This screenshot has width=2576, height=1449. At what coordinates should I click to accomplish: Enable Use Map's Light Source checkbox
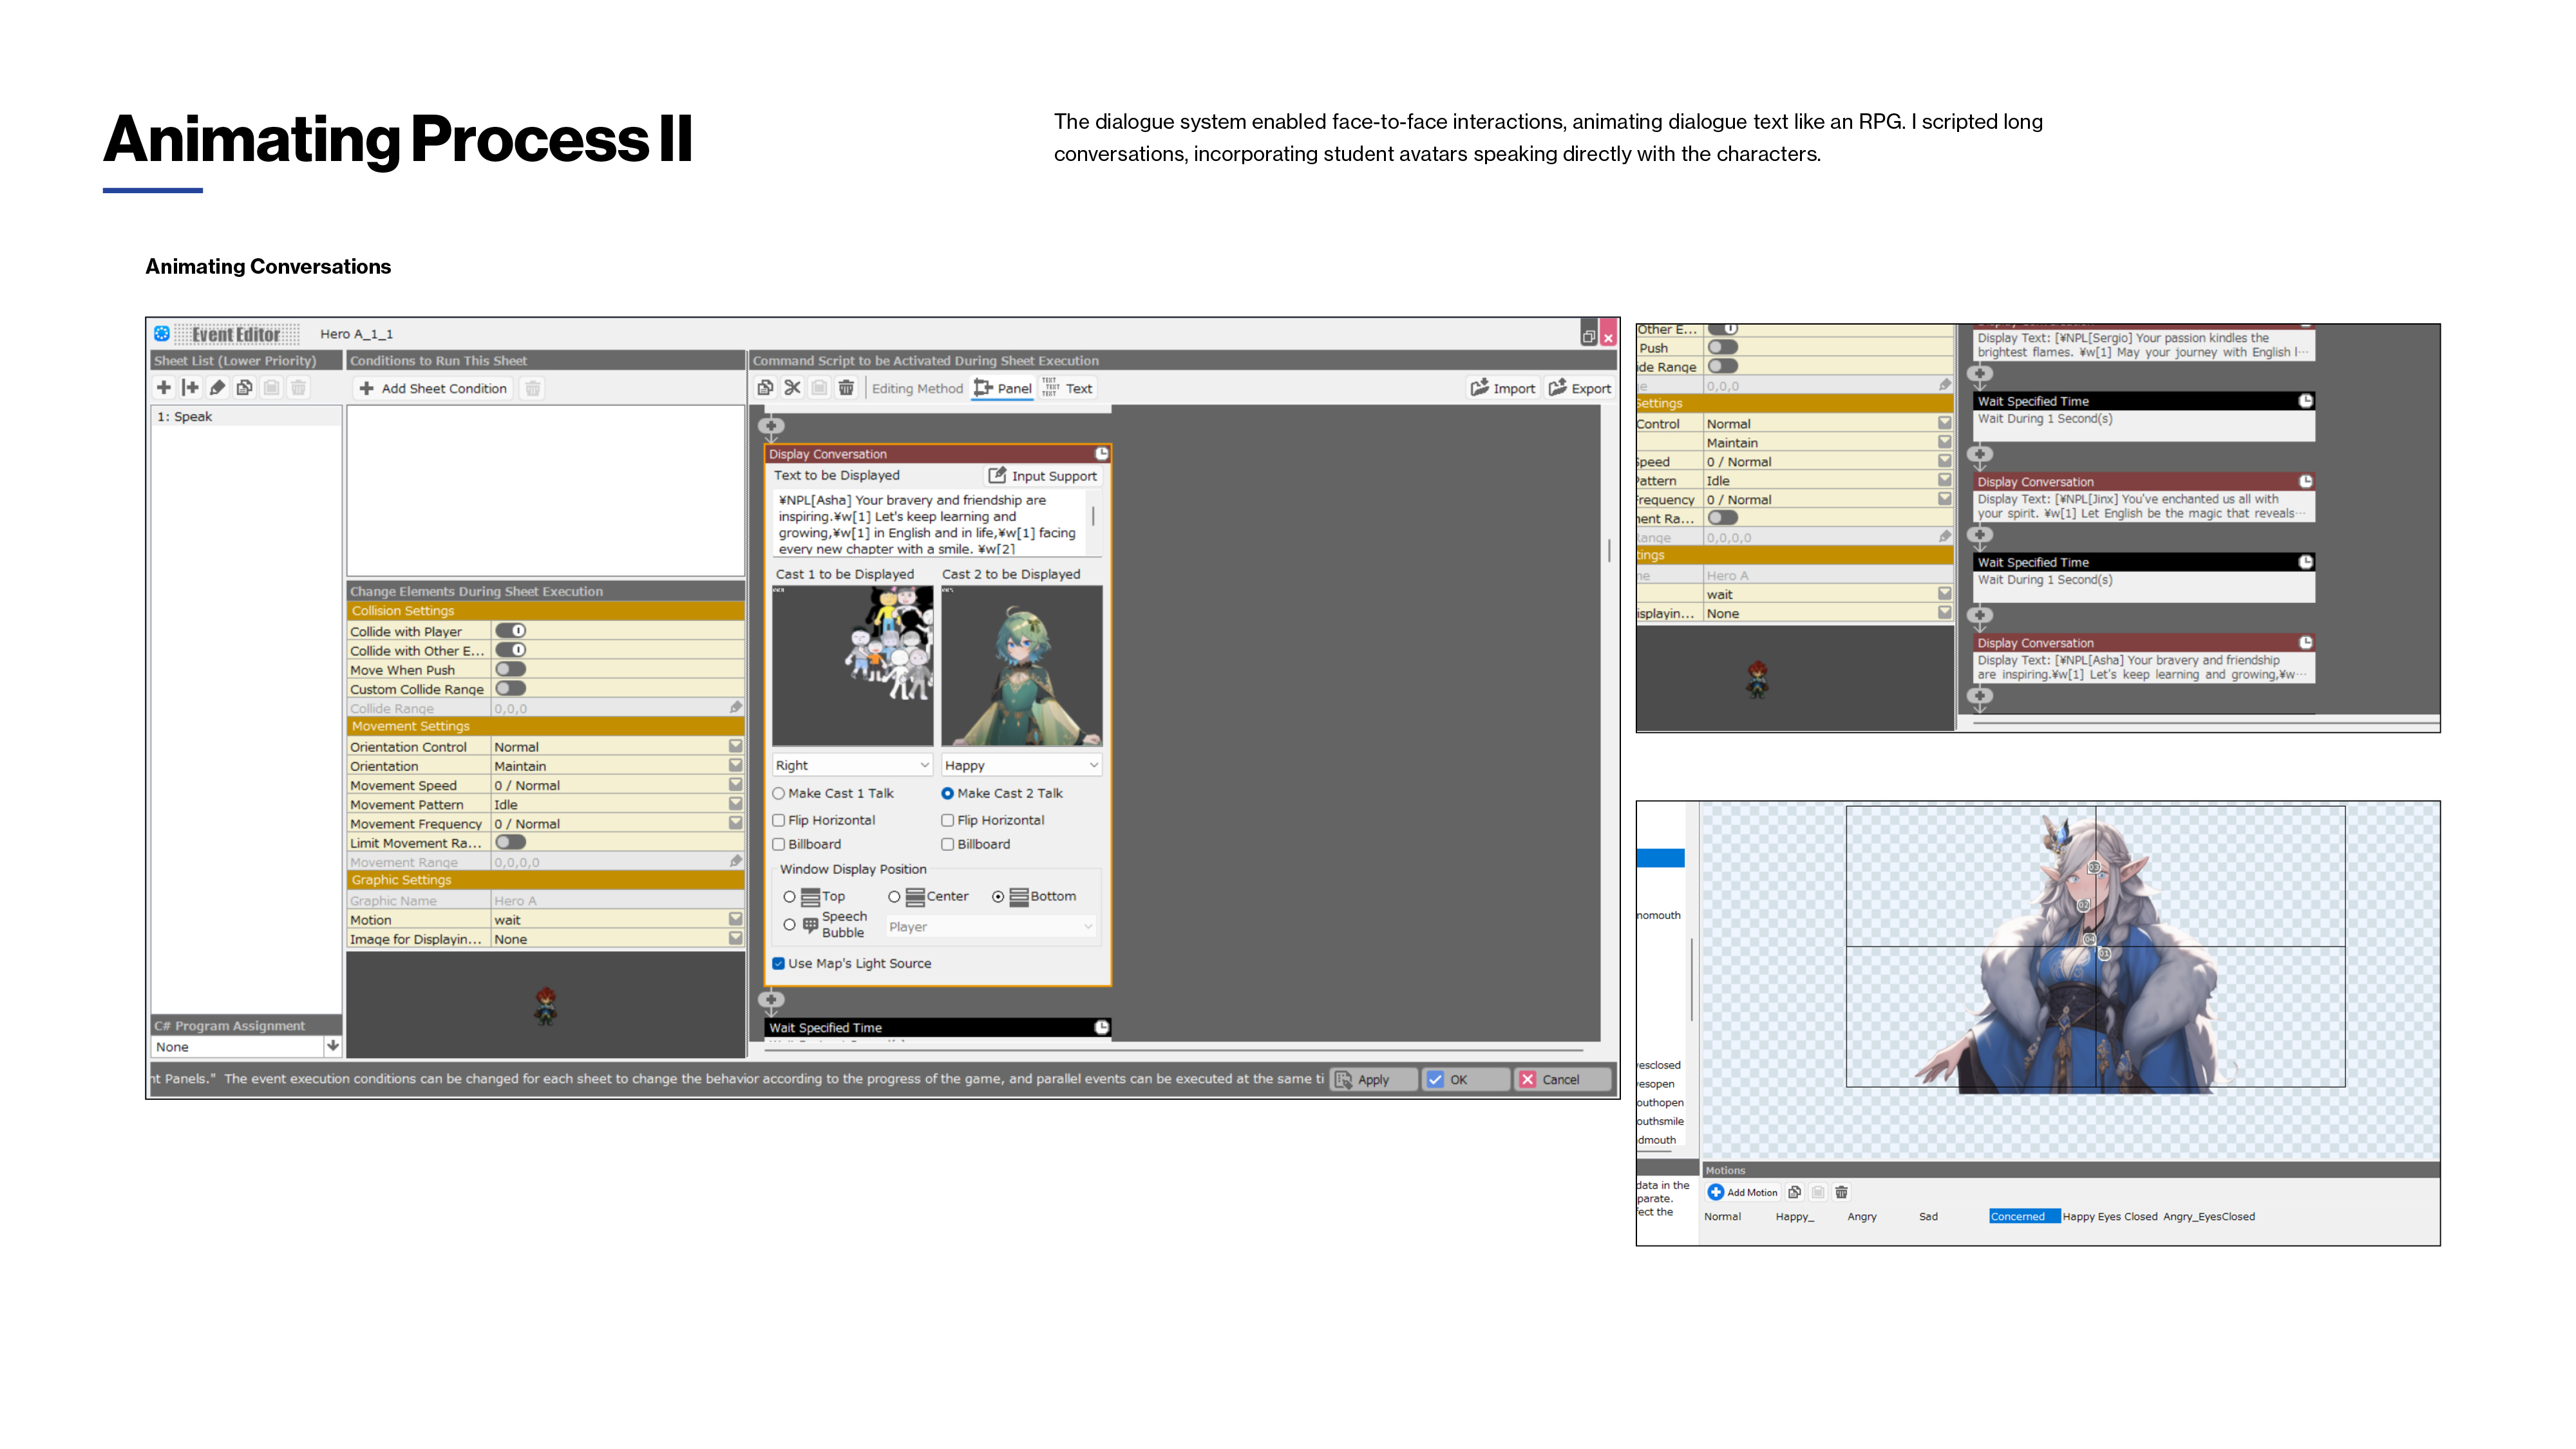pyautogui.click(x=778, y=963)
